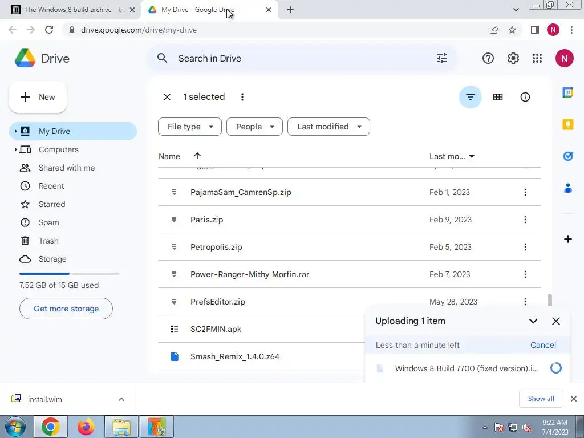Image resolution: width=584 pixels, height=438 pixels.
Task: Close the upload panel
Action: (x=555, y=321)
